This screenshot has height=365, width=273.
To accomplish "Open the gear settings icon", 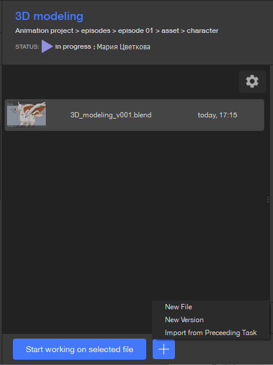I will coord(252,82).
